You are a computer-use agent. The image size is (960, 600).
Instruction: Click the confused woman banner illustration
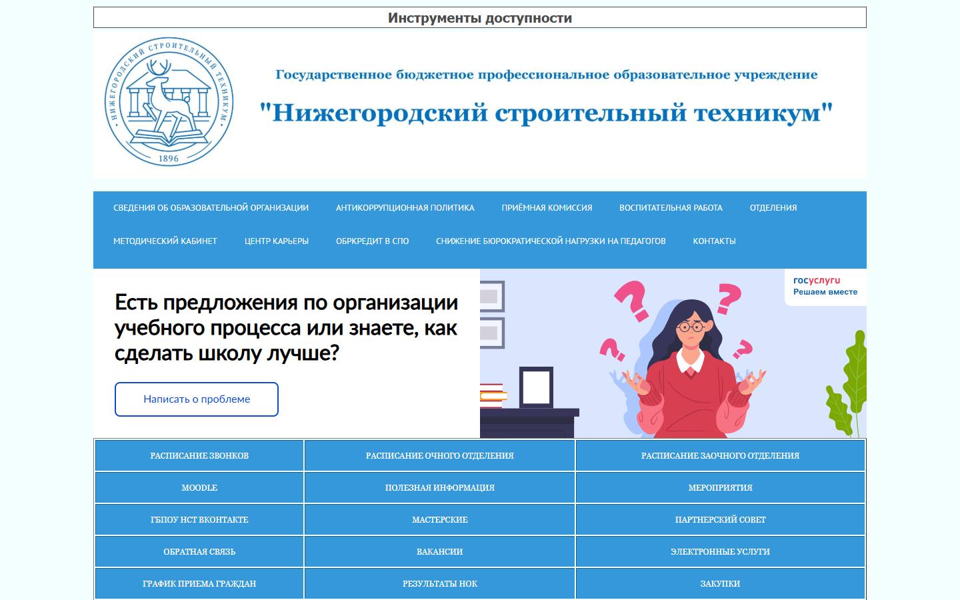673,353
